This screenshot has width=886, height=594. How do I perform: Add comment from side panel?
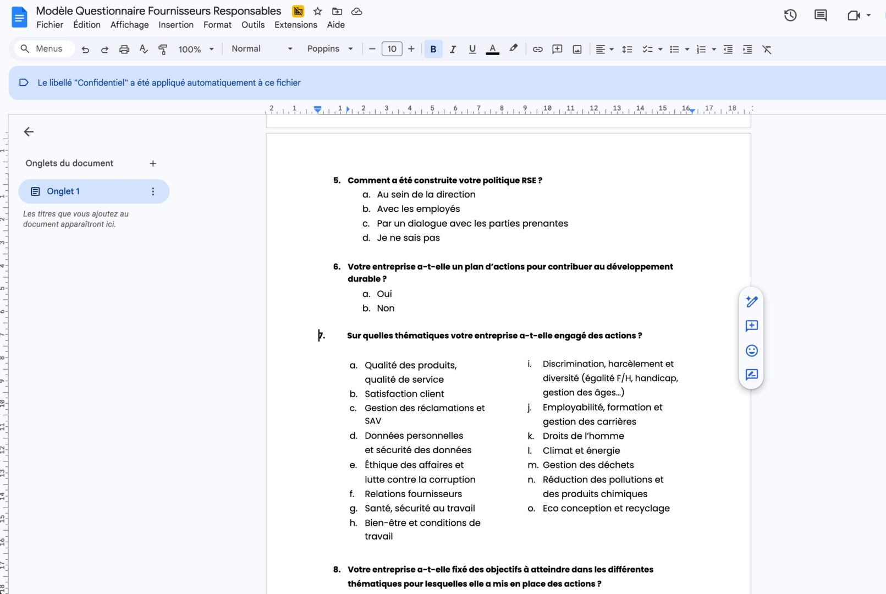(x=752, y=326)
